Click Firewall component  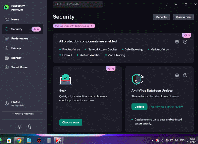click(x=66, y=55)
